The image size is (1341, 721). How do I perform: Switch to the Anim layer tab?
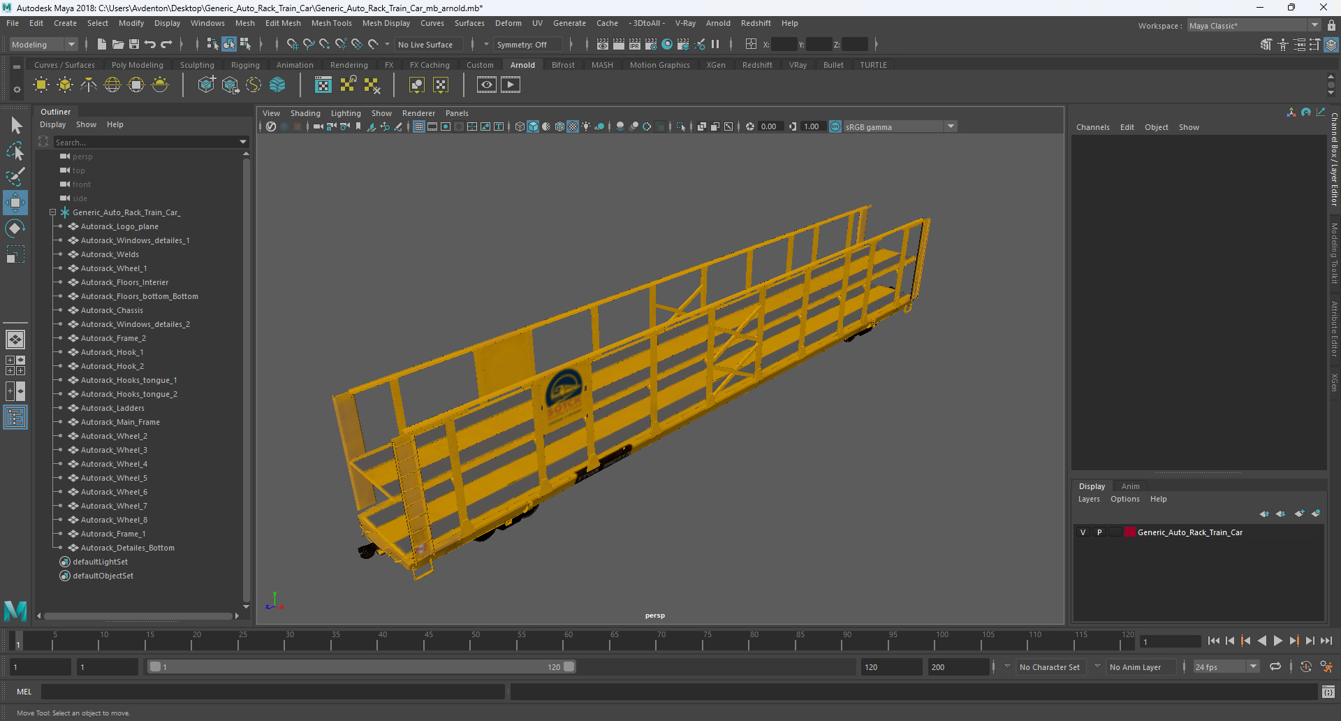1130,486
